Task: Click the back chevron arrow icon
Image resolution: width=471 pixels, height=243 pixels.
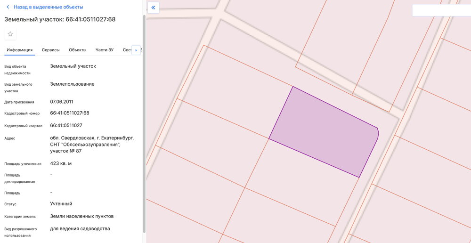Action: pos(8,7)
